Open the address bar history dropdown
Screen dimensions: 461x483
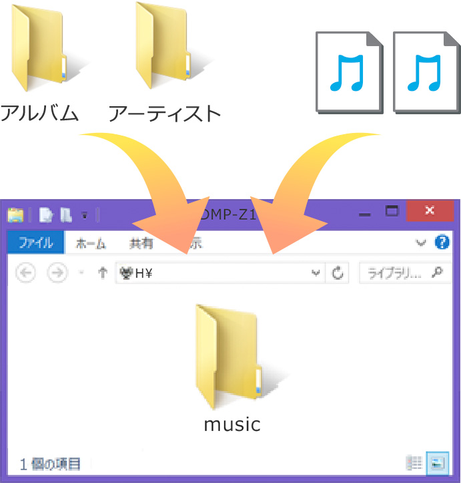click(316, 273)
